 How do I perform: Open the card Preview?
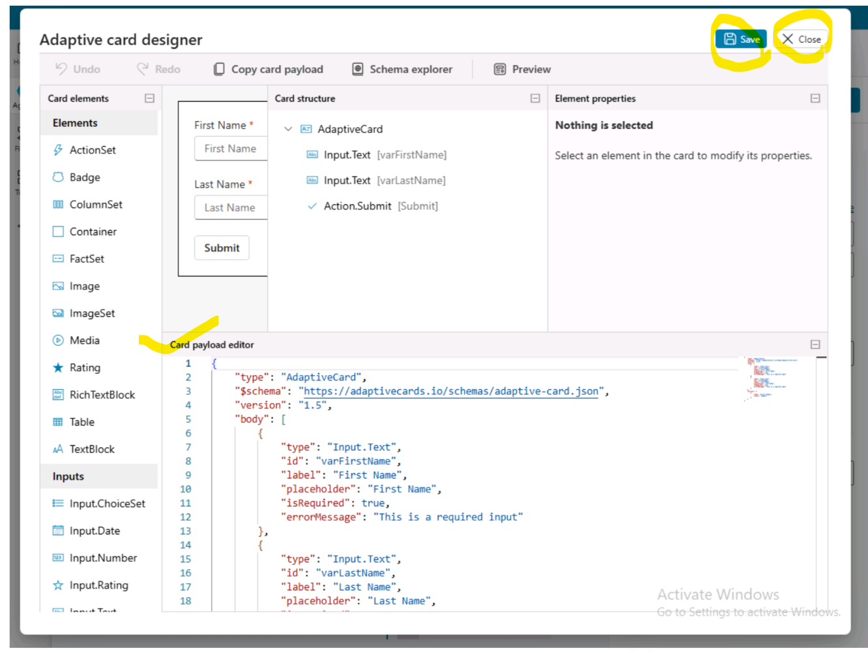(x=522, y=69)
